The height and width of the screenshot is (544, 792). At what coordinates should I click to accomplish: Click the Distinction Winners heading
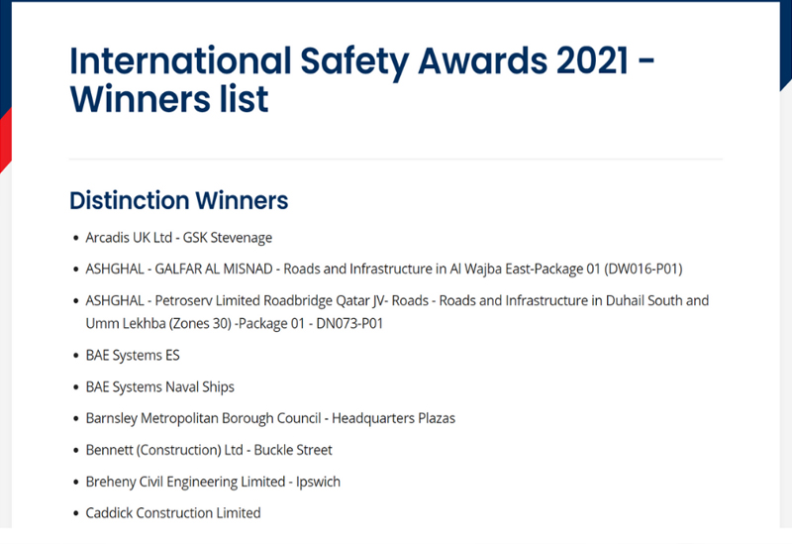click(x=179, y=201)
